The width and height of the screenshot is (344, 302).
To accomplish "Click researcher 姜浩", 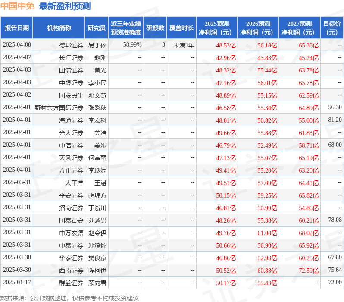I will 100,133.
